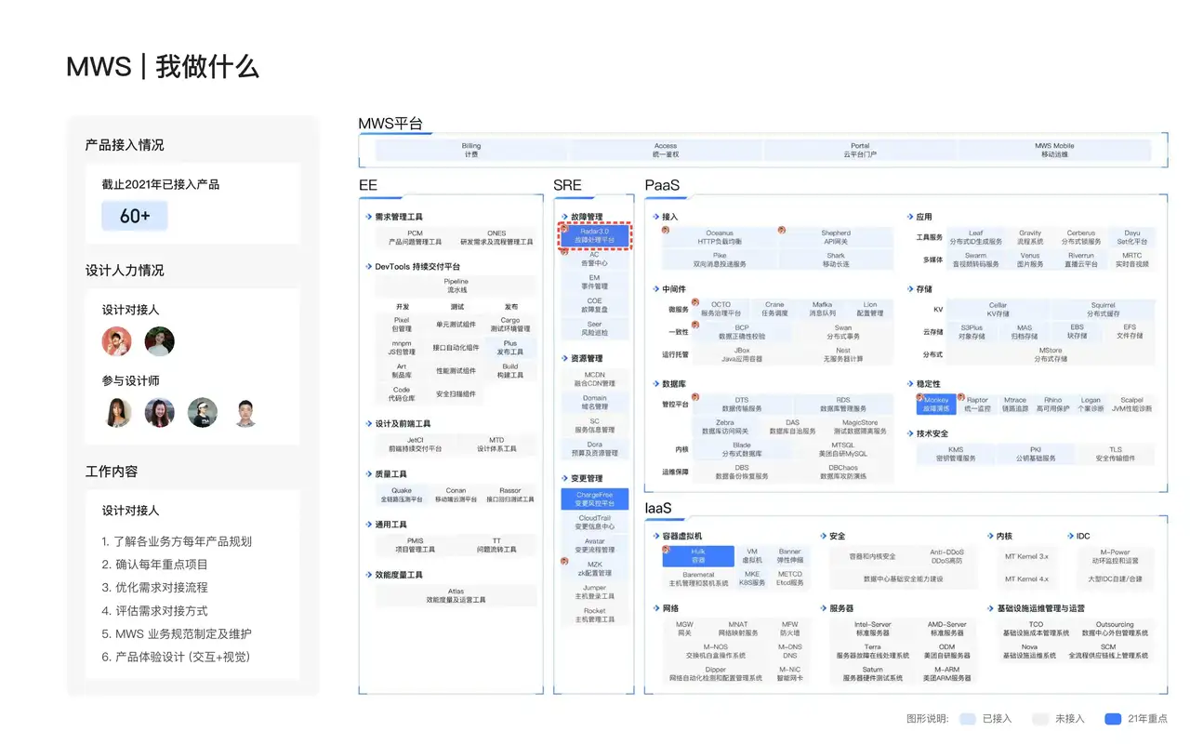
Task: Click the arrow icon beside 变更管理
Action: point(563,478)
